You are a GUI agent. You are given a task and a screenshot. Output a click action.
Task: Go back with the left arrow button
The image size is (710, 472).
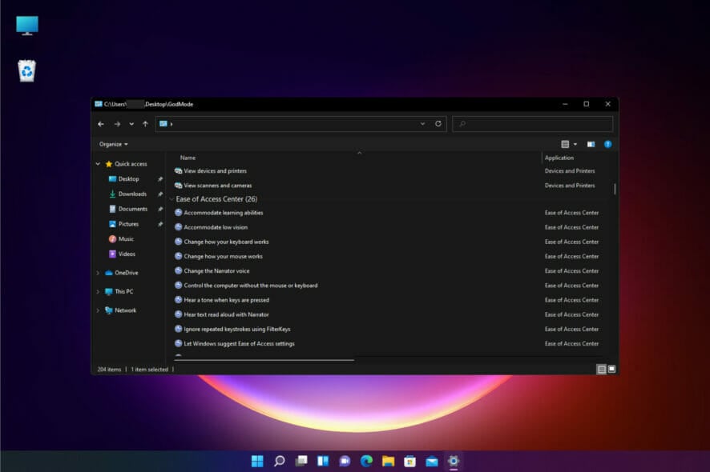point(101,124)
